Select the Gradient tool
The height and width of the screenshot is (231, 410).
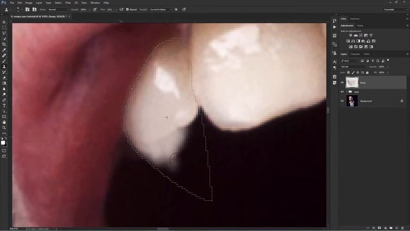[4, 83]
